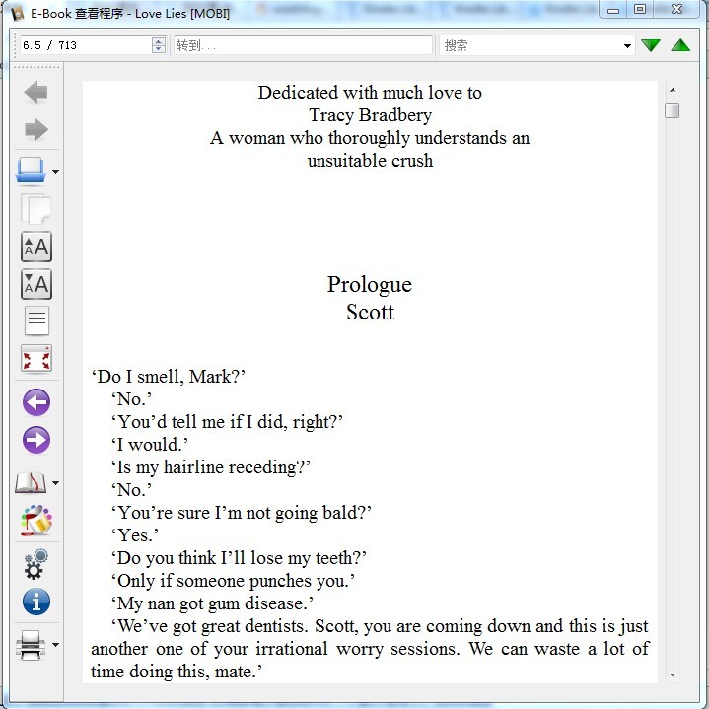The width and height of the screenshot is (709, 709).
Task: Find previous match with green up arrow
Action: 680,45
